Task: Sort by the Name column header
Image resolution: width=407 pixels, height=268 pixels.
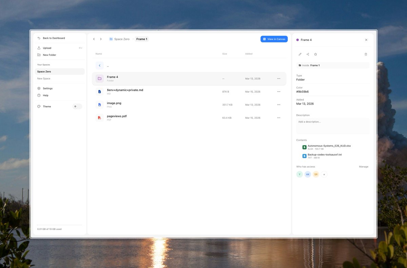Action: click(99, 54)
